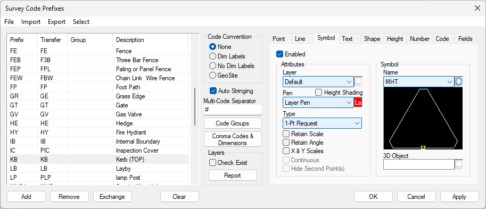Open the symbol name browse button

pyautogui.click(x=459, y=82)
